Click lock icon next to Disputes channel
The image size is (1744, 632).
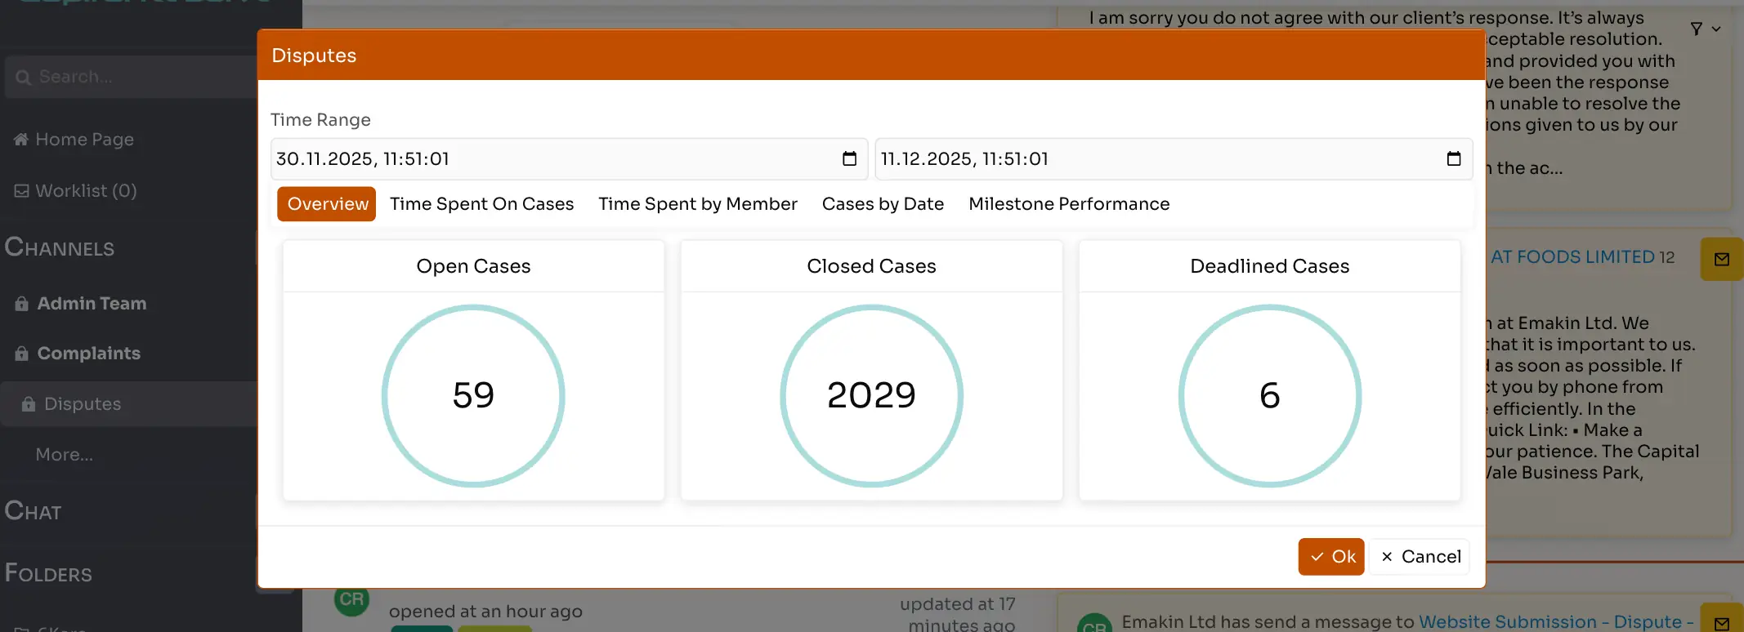click(x=29, y=404)
